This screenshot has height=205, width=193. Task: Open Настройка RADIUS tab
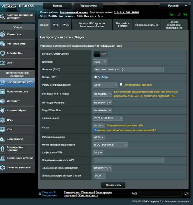pos(123,25)
